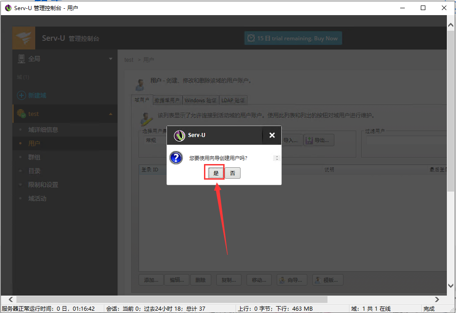Launch the 向导 user wizard
Screen dimensions: 456x313
pyautogui.click(x=291, y=280)
